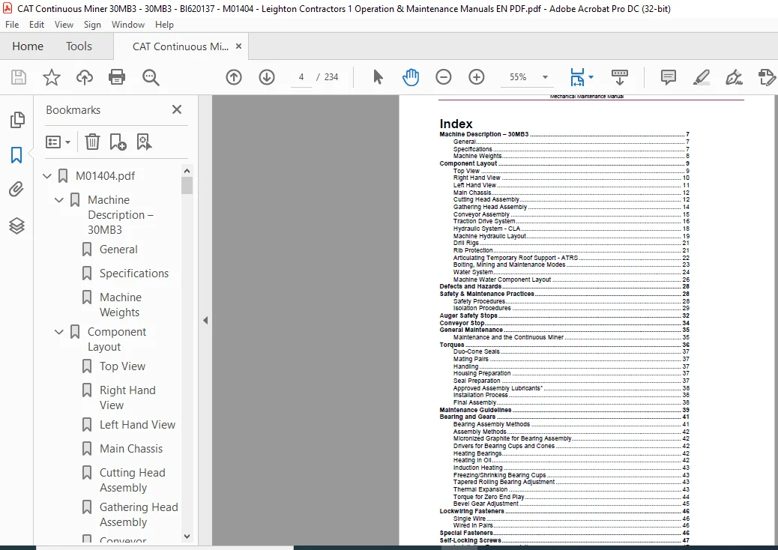778x550 pixels.
Task: Add a comment sticky note
Action: click(x=669, y=77)
